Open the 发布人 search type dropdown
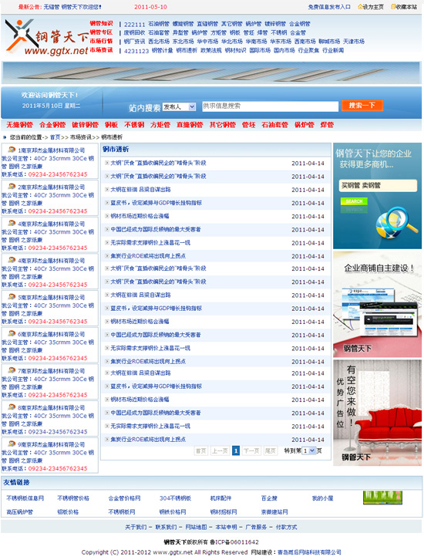 point(179,106)
